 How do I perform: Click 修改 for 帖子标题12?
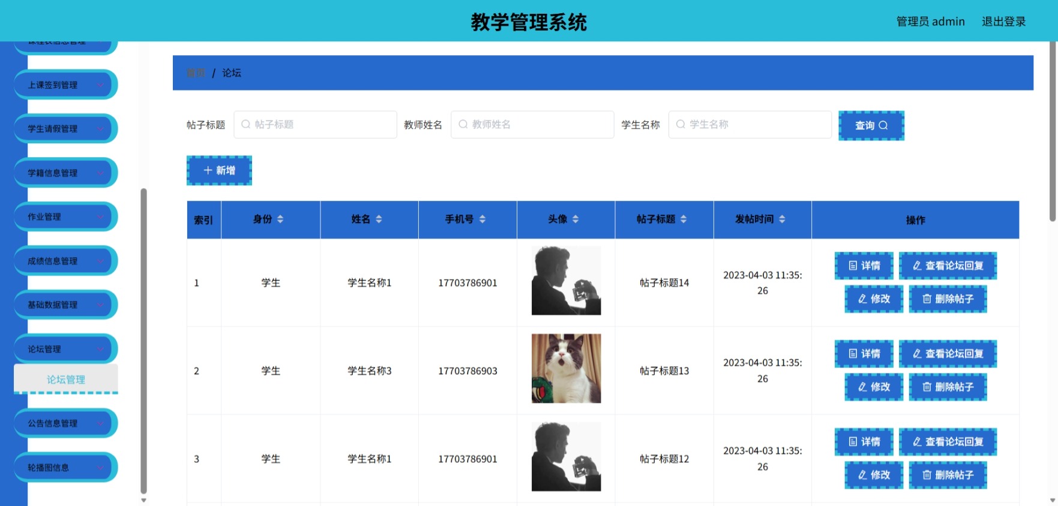point(874,475)
